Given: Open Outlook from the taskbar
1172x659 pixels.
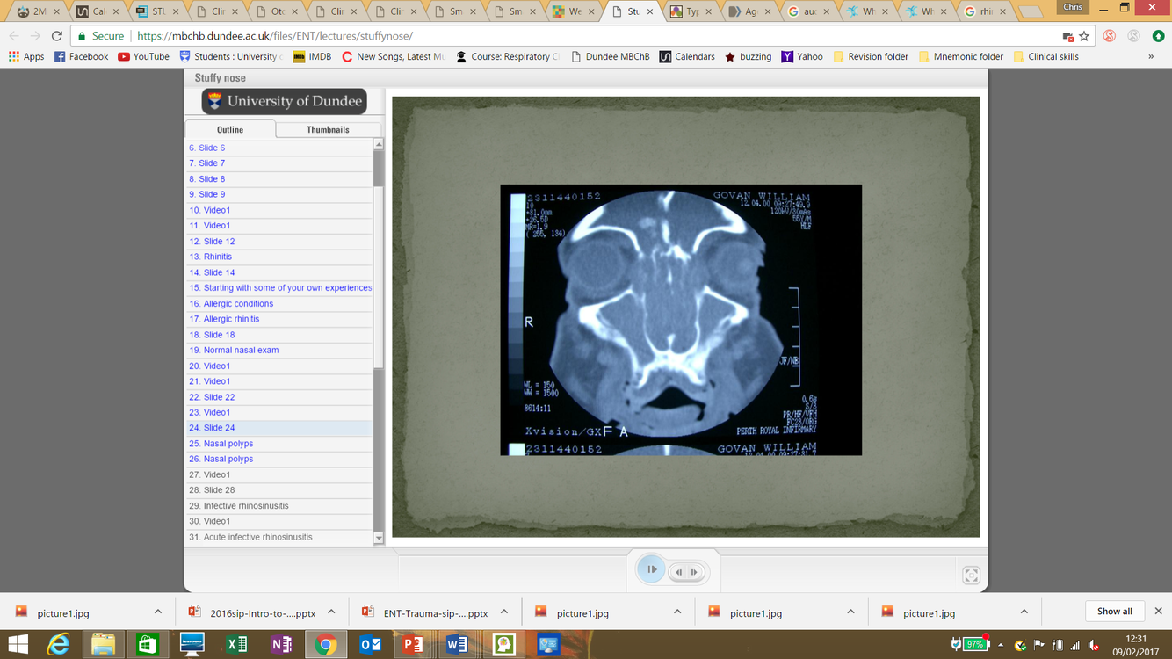Looking at the screenshot, I should (x=370, y=645).
